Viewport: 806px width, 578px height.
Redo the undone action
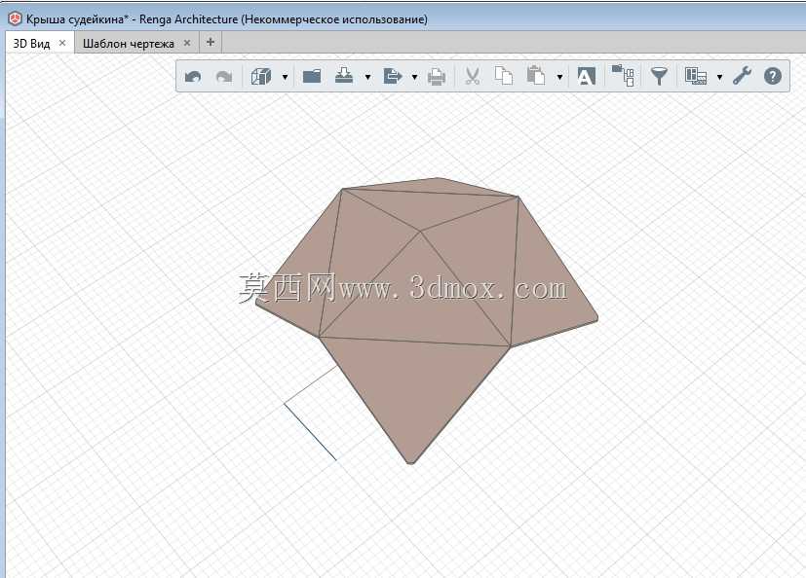[x=224, y=77]
